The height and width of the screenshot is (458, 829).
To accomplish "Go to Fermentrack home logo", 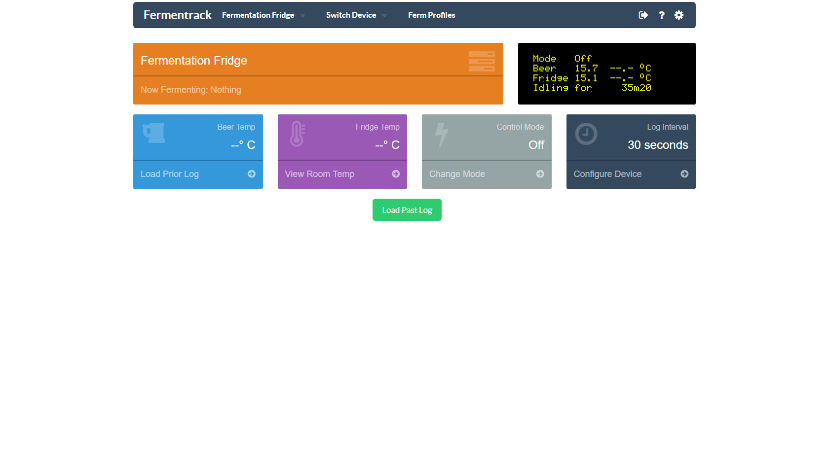I will point(178,15).
